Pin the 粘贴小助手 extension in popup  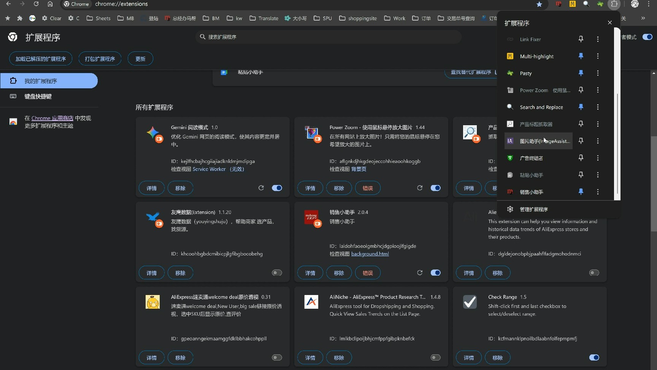581,175
